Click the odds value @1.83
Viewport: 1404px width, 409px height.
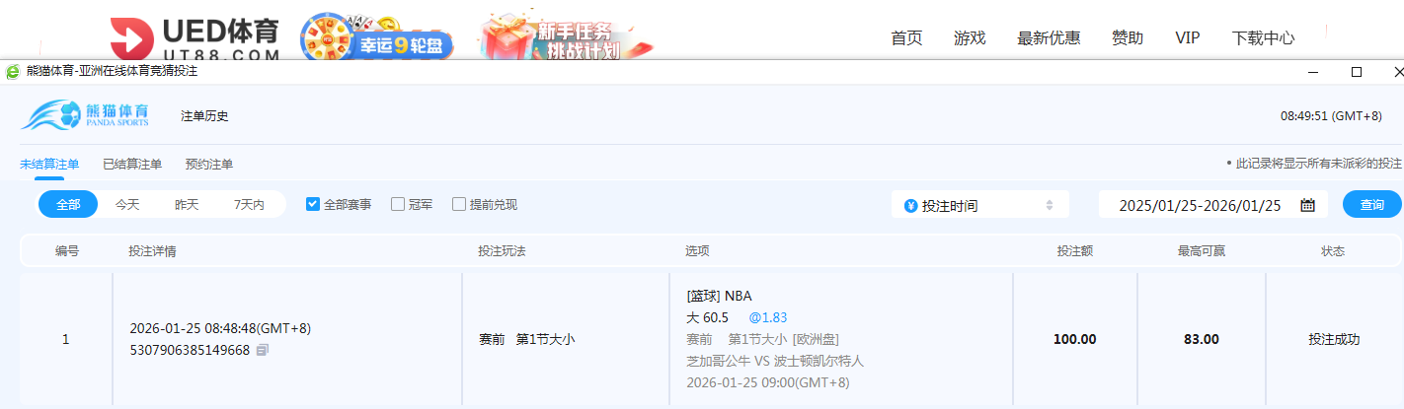(x=768, y=317)
